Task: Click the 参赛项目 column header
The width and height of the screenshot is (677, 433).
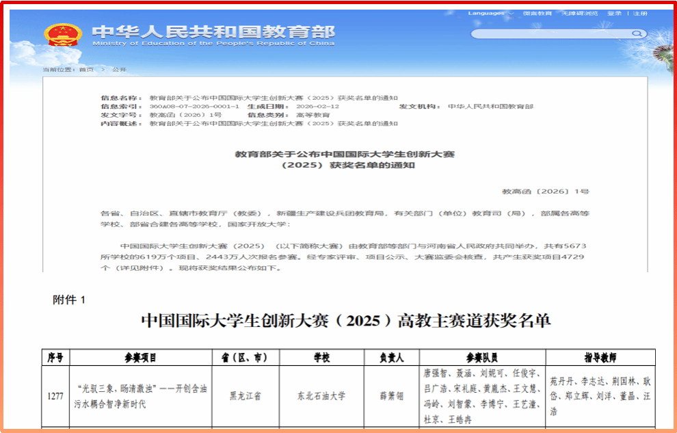Action: (x=140, y=357)
